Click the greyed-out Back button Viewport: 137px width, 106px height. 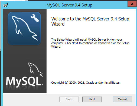(69, 99)
